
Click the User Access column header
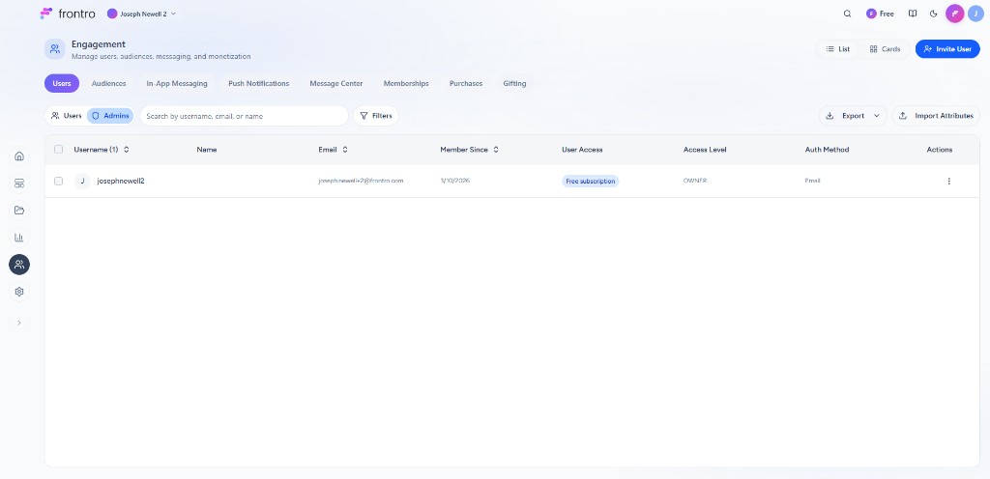pyautogui.click(x=582, y=150)
